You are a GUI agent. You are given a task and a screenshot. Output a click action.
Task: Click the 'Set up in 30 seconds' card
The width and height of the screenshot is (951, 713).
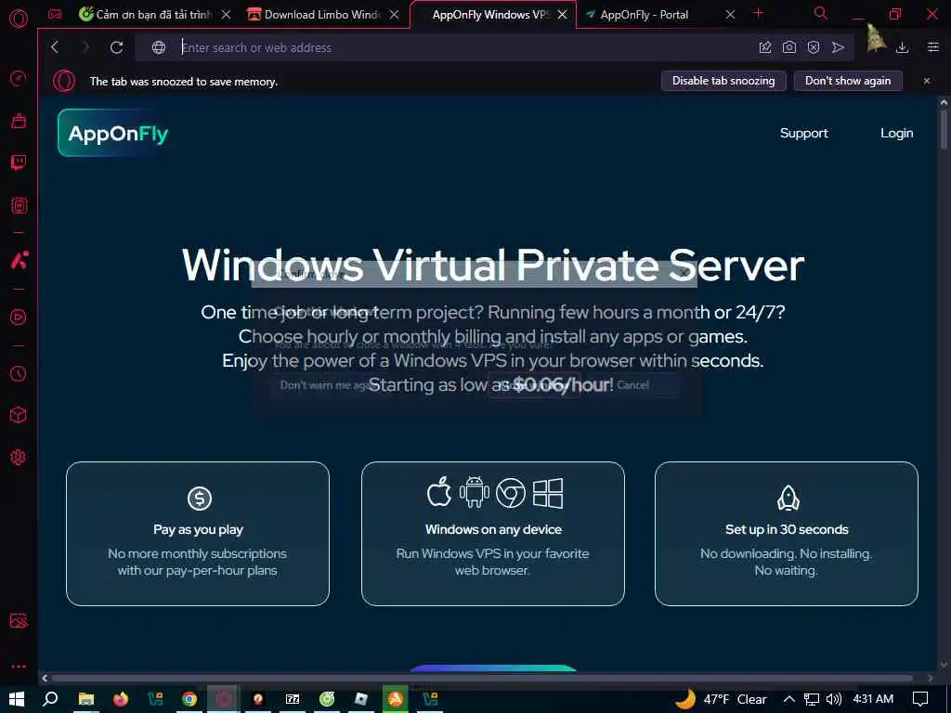coord(787,534)
